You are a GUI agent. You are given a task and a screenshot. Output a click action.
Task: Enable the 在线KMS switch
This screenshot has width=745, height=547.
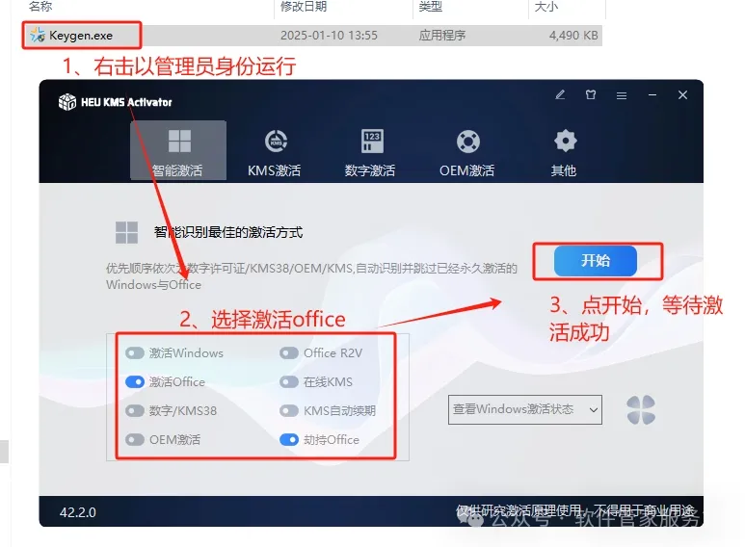[289, 382]
